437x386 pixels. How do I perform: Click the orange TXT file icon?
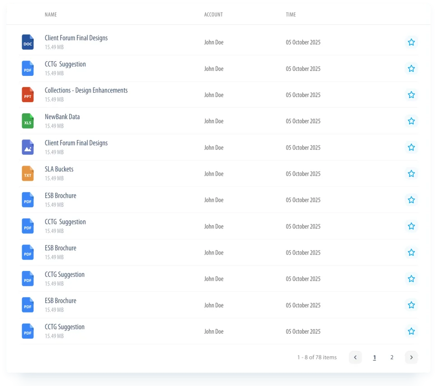[28, 174]
